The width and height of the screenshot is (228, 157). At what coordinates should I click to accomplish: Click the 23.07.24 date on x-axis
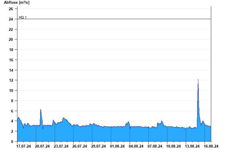61,146
